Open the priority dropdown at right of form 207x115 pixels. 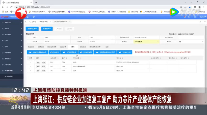(x=191, y=41)
